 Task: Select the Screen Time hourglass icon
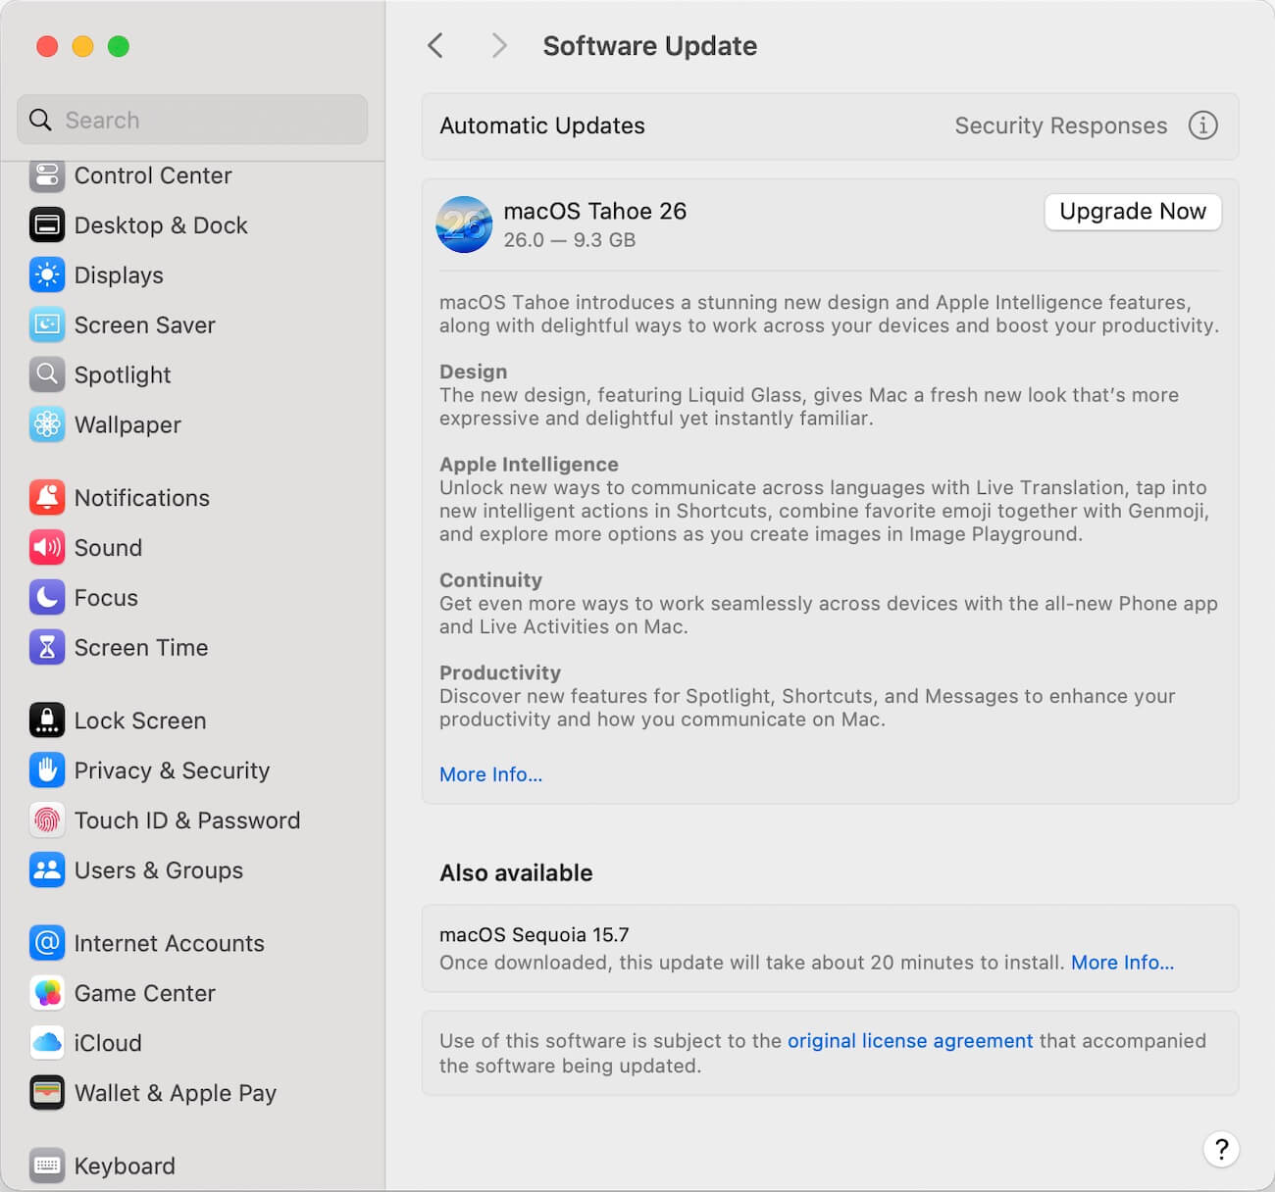point(46,647)
